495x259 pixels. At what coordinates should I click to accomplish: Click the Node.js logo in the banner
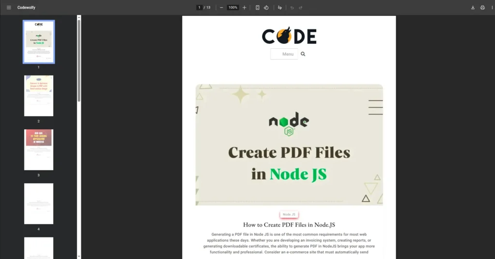click(x=289, y=124)
